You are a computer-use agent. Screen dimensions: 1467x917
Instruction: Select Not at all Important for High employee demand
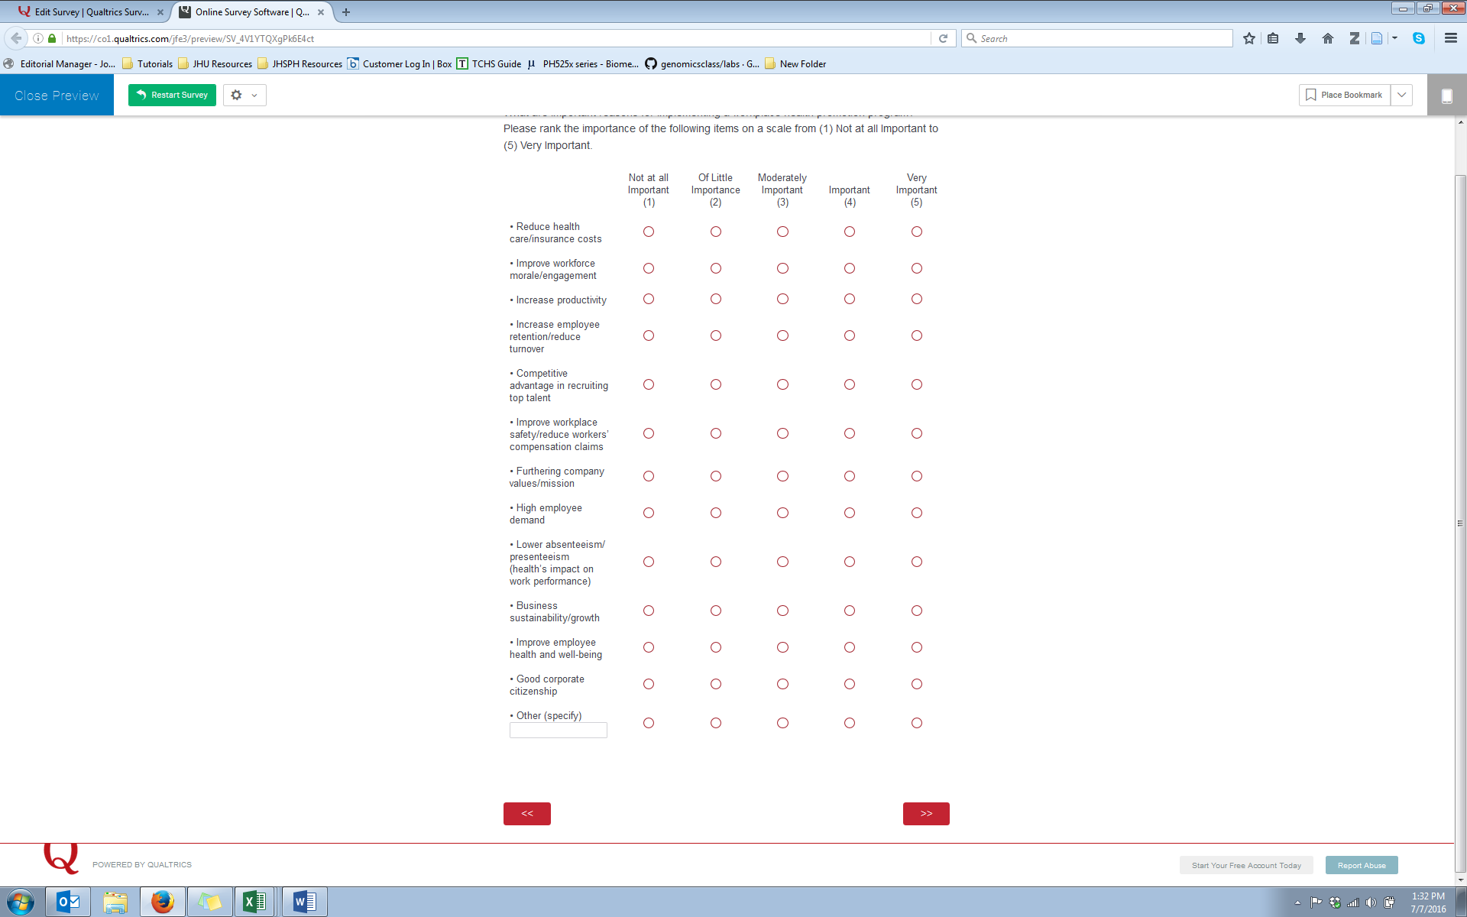(648, 513)
